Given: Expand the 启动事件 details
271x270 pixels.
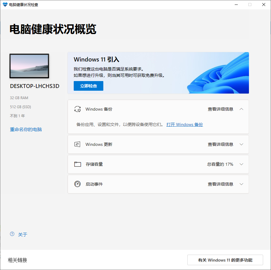Looking at the screenshot, I should click(241, 184).
